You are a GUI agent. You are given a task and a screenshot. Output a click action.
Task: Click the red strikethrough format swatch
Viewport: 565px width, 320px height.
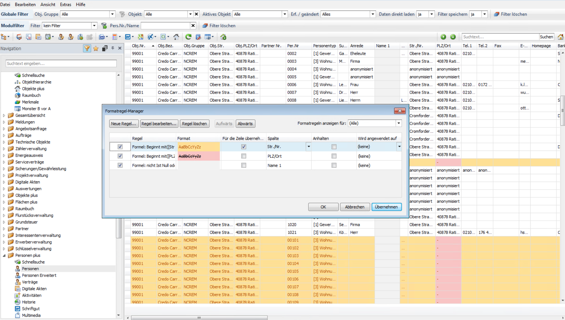199,156
